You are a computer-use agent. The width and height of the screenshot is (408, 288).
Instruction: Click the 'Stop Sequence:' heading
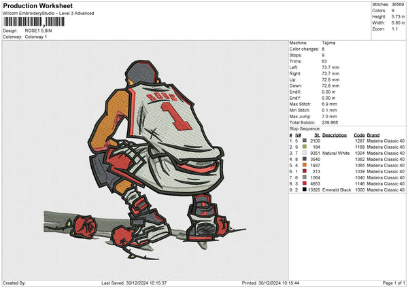click(305, 129)
